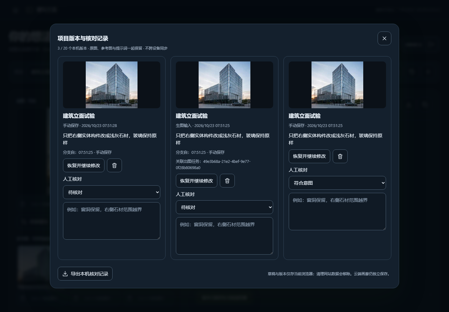Open the 待核对 dropdown in the 生图输入 card

(224, 207)
